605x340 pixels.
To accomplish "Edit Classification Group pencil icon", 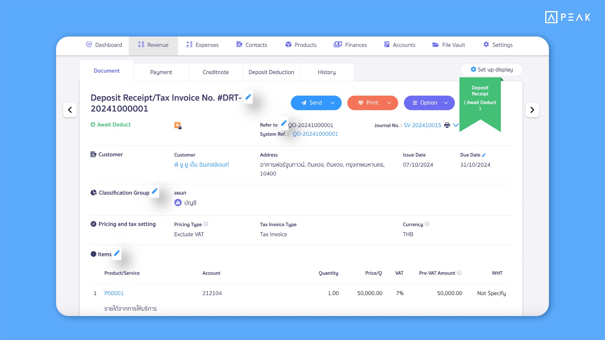I will (155, 191).
